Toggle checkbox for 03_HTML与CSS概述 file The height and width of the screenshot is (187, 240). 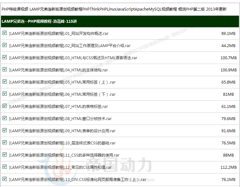coord(4,57)
